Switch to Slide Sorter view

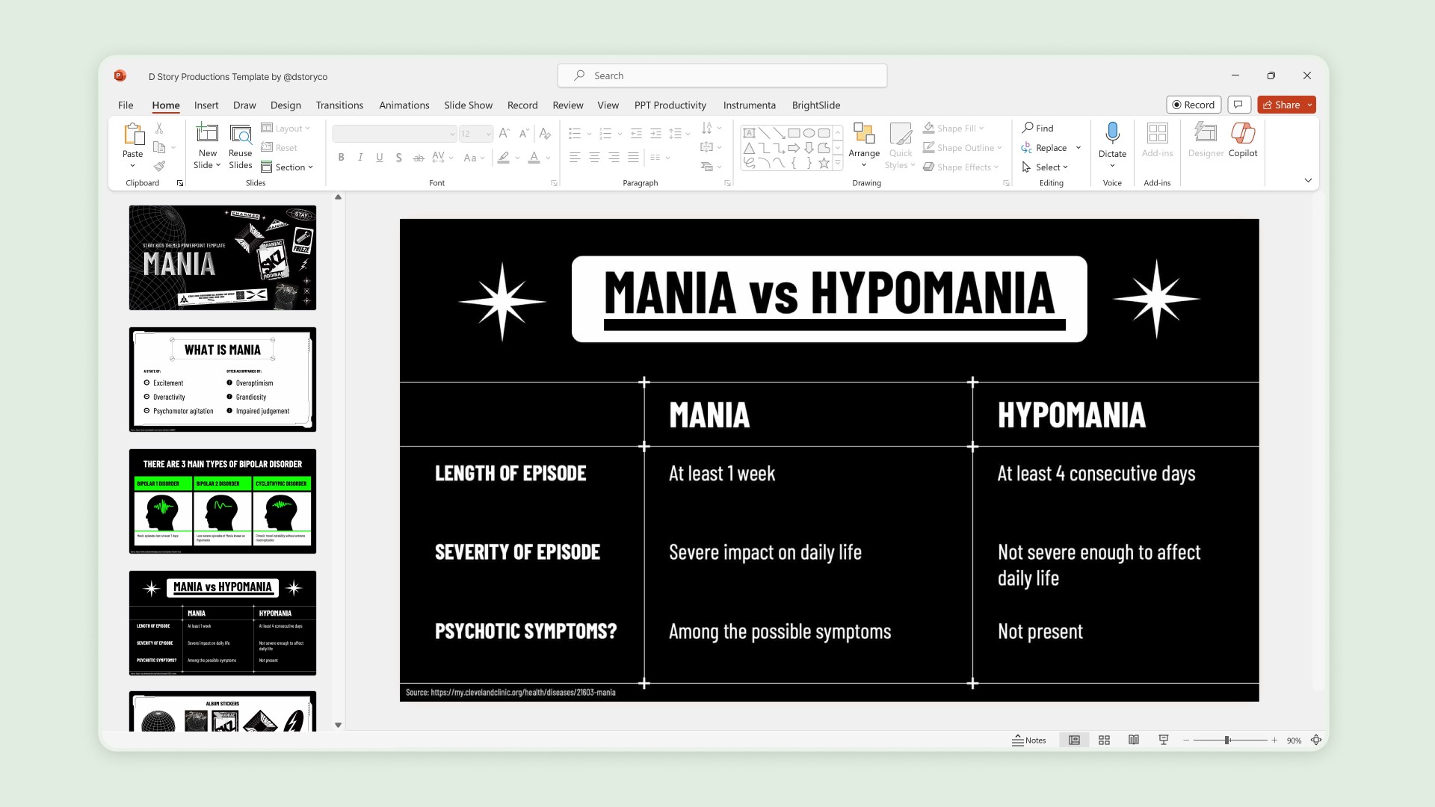[1104, 740]
